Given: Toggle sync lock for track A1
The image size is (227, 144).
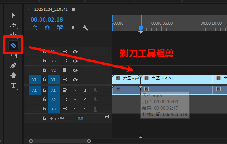Looking at the screenshot, I should pos(65,90).
